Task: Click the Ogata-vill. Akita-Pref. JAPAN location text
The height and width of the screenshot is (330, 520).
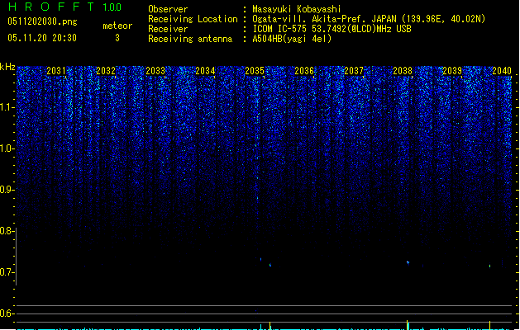Action: point(369,19)
